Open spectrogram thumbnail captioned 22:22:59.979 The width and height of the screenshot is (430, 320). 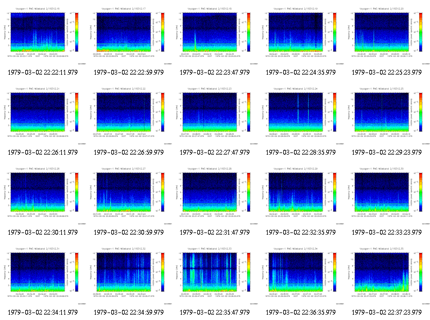(x=129, y=35)
